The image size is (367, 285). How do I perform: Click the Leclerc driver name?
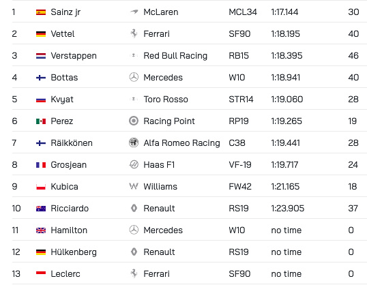click(65, 274)
